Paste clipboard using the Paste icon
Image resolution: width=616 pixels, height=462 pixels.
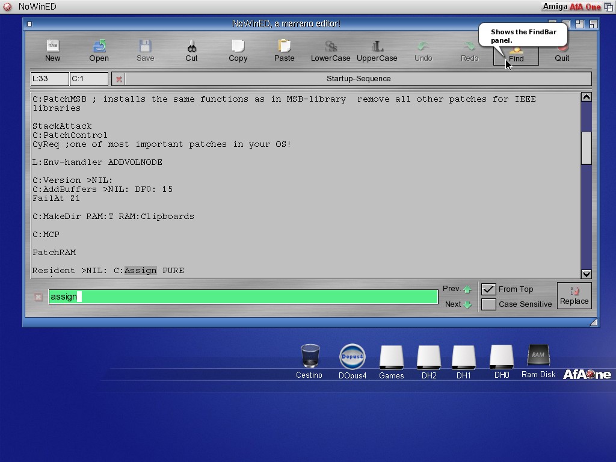(x=284, y=51)
